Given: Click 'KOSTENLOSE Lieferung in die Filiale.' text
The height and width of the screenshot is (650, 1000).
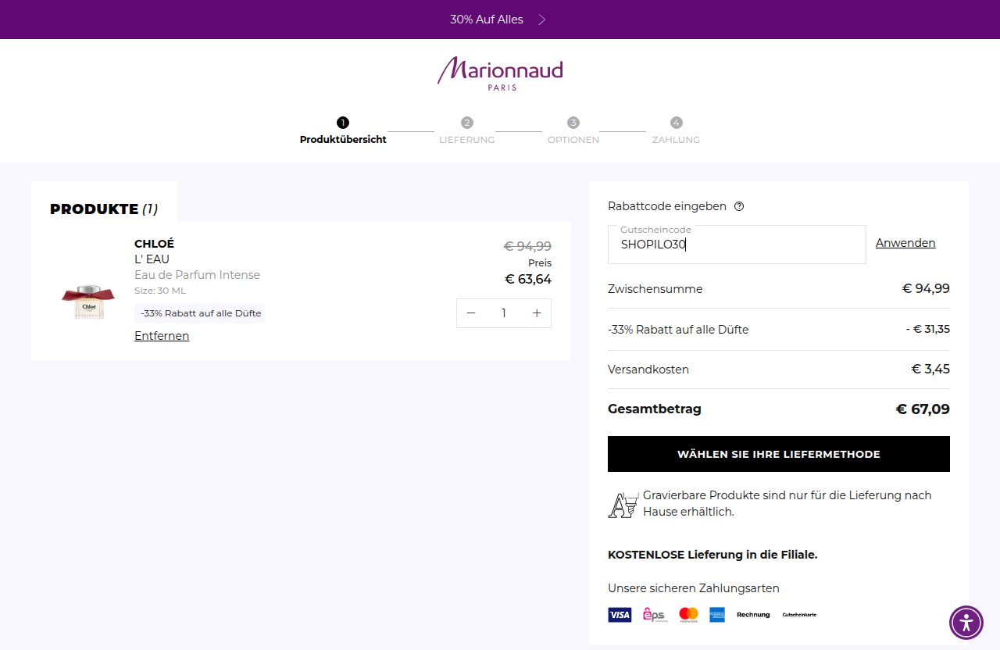Looking at the screenshot, I should tap(712, 555).
